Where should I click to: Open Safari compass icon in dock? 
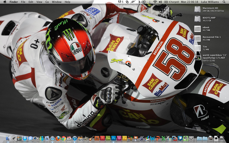click(53, 138)
